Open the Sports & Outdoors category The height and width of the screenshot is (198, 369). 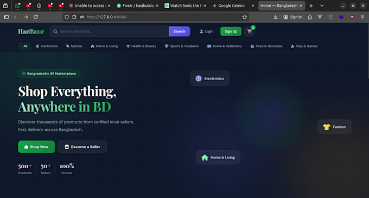(x=181, y=46)
